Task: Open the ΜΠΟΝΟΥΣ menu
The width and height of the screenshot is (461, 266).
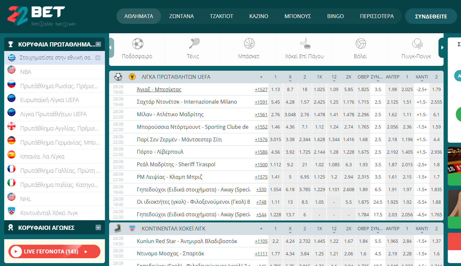Action: (x=298, y=16)
